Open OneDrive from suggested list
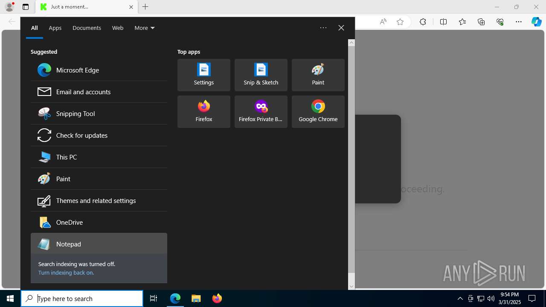Screen dimensions: 546x307 click(99, 222)
